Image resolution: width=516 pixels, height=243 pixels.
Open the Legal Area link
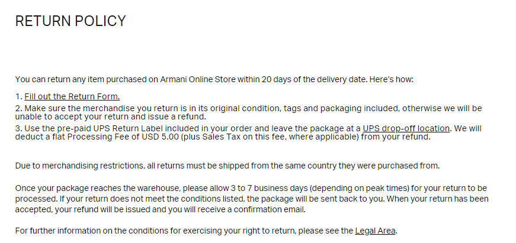375,230
